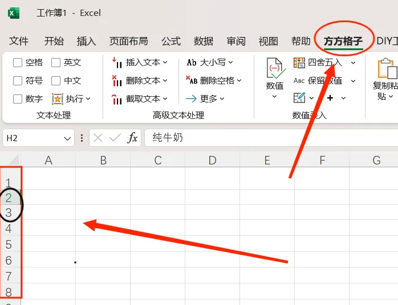Click the fx insert function icon
This screenshot has width=398, height=305.
coord(132,138)
